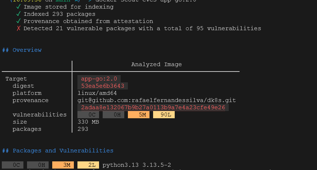Click the 0C badge on the python3.13 row
Viewport: 317px width, 170px height.
13,165
